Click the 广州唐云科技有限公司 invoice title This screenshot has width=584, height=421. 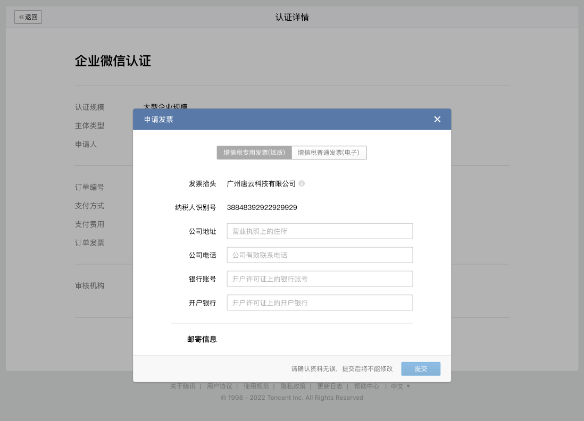261,183
